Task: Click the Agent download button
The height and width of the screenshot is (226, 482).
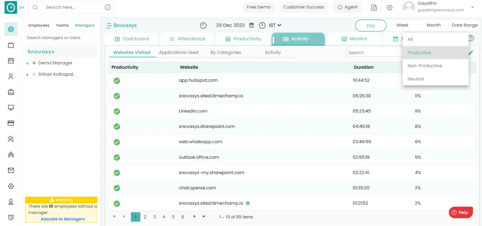Action: (x=347, y=7)
